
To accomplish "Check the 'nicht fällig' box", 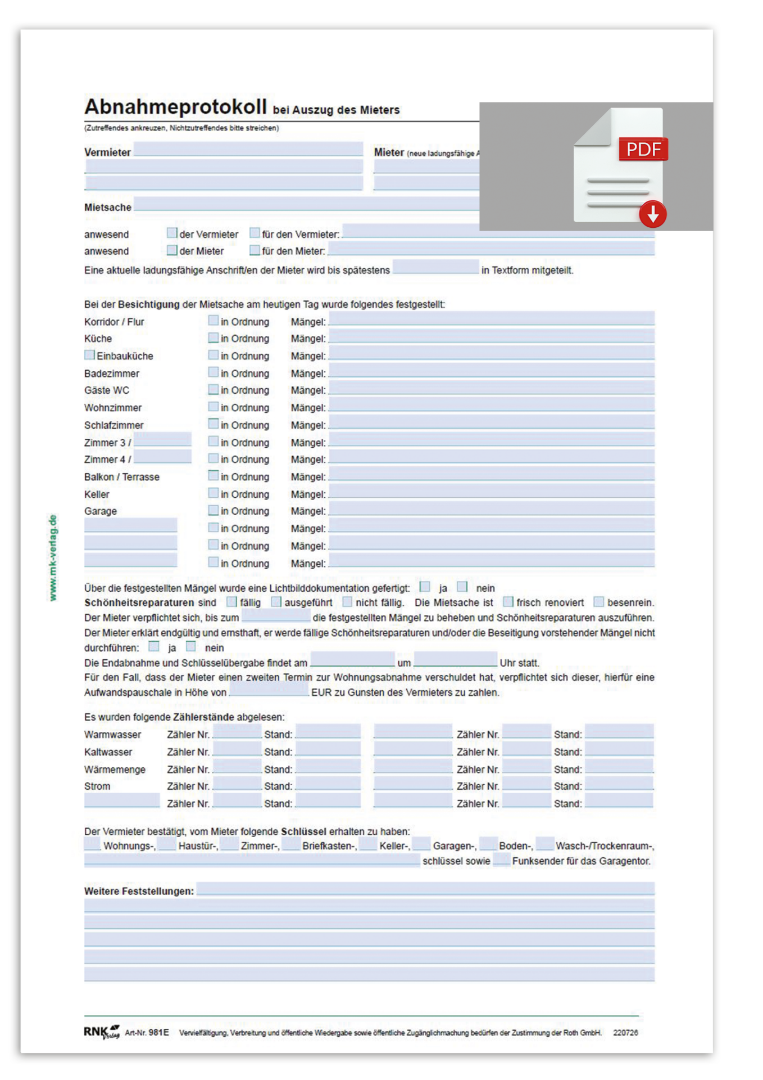I will coord(347,602).
